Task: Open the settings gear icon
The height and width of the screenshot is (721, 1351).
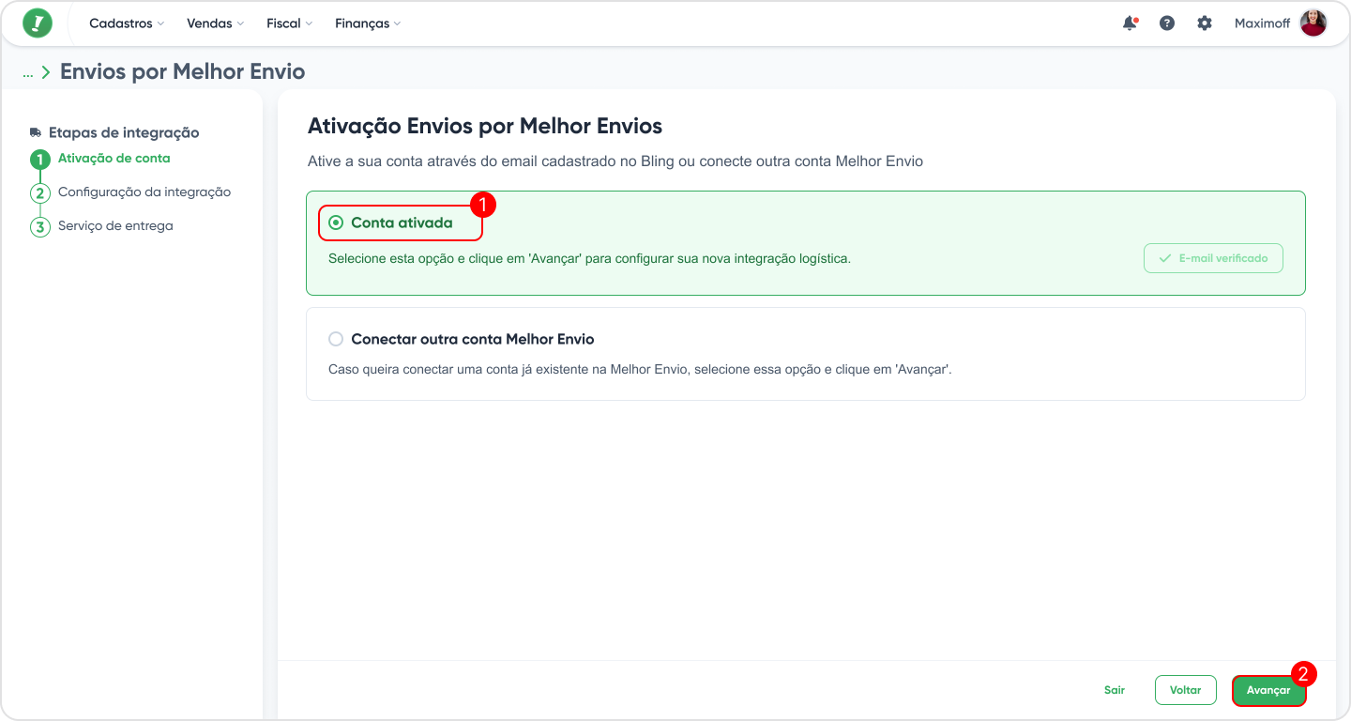Action: point(1205,23)
